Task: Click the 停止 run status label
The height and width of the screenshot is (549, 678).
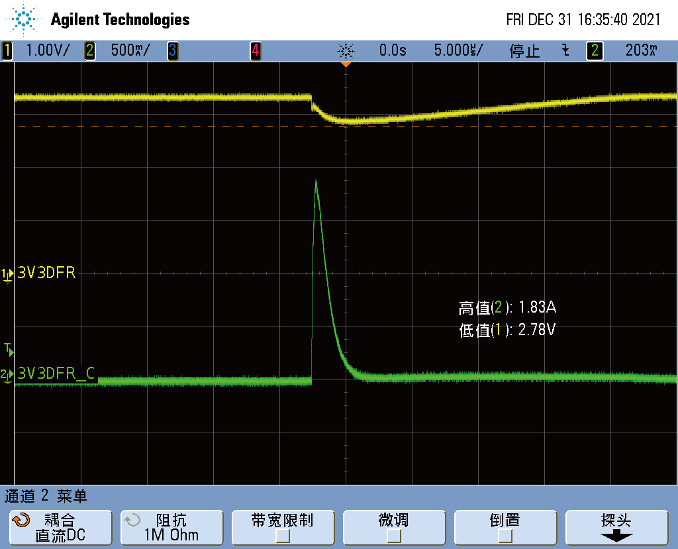Action: point(524,50)
